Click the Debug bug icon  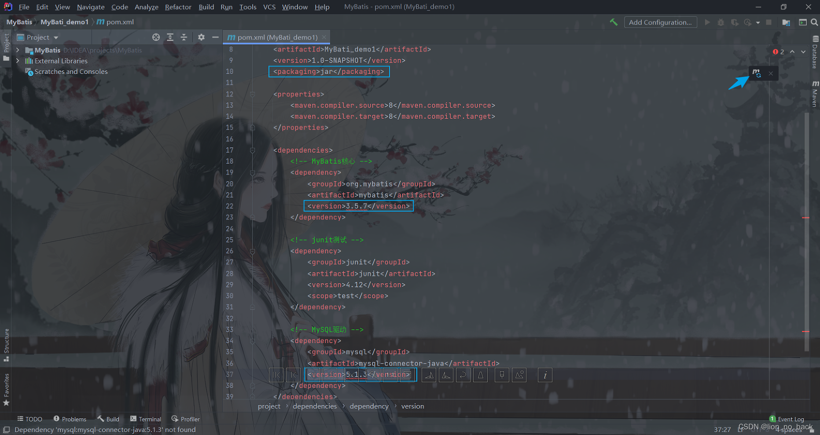(x=721, y=22)
